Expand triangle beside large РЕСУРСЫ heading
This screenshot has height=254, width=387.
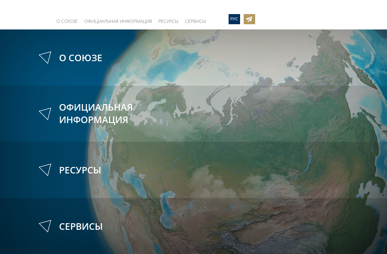click(x=45, y=170)
